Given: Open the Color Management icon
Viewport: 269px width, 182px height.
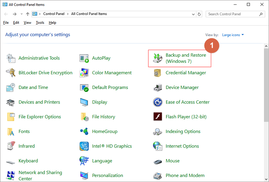Looking at the screenshot, I should pos(84,73).
